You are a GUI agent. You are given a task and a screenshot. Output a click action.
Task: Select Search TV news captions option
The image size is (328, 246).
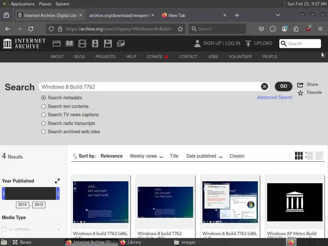(x=44, y=115)
